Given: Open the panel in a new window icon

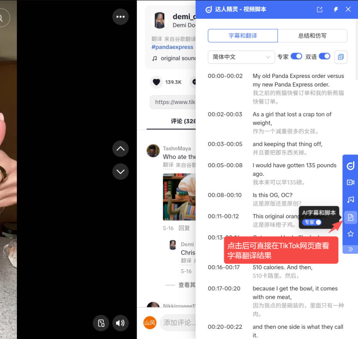Looking at the screenshot, I should coord(319,9).
